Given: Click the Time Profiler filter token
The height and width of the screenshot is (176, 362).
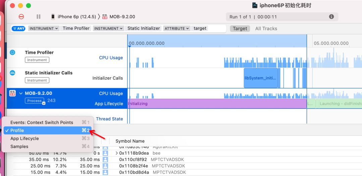Looking at the screenshot, I should [x=76, y=28].
